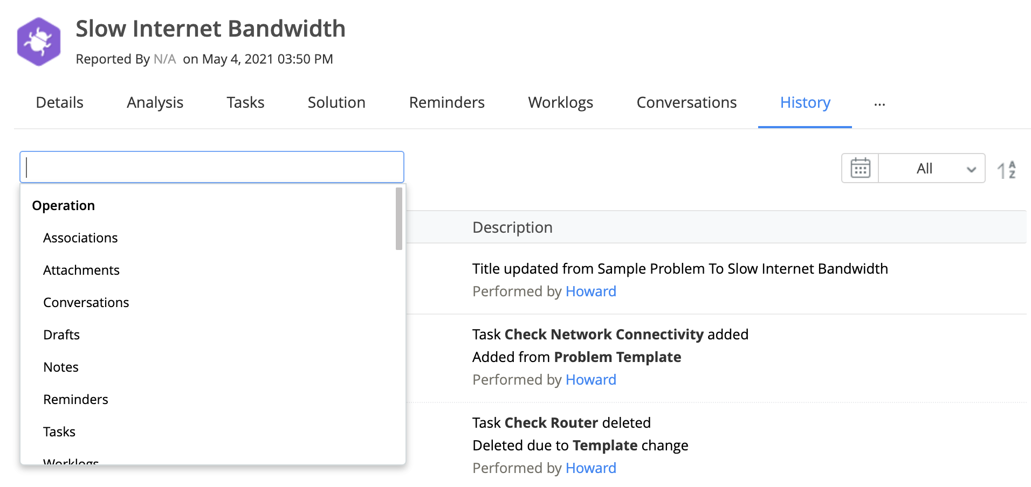Expand the All filter dropdown
The height and width of the screenshot is (487, 1031).
pyautogui.click(x=932, y=169)
